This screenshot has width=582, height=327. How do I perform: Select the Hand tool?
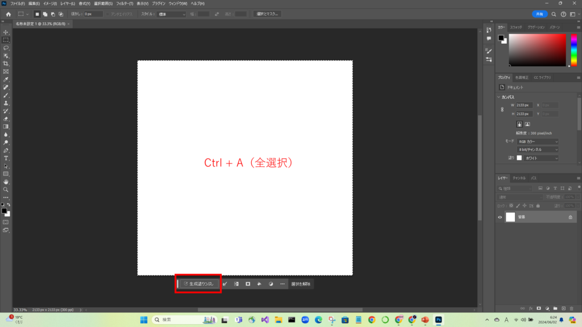[x=6, y=182]
